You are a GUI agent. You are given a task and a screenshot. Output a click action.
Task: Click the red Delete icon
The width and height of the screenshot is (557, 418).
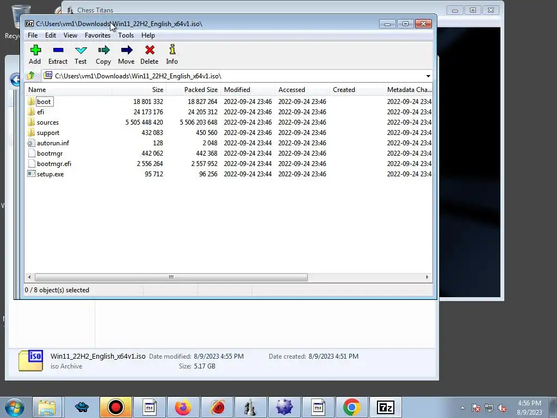pos(150,50)
